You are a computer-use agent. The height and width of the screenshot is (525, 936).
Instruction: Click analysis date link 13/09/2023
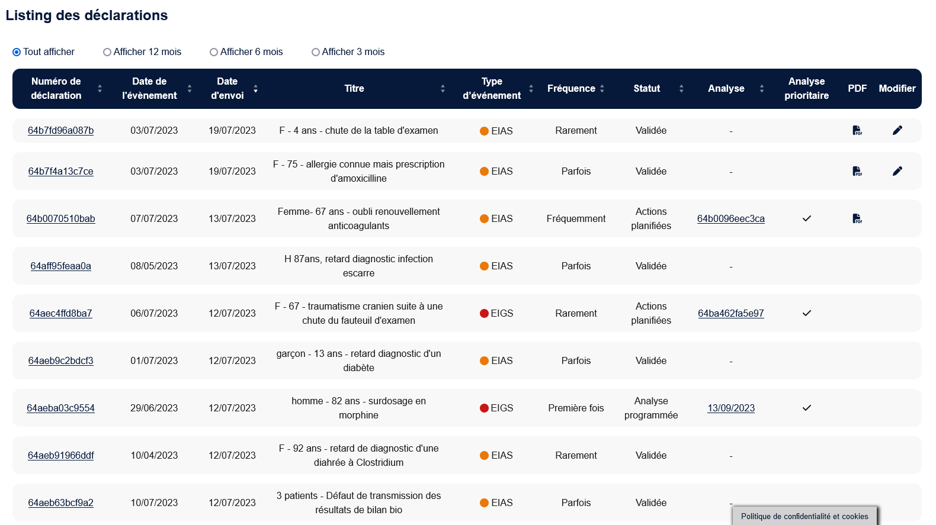(730, 408)
